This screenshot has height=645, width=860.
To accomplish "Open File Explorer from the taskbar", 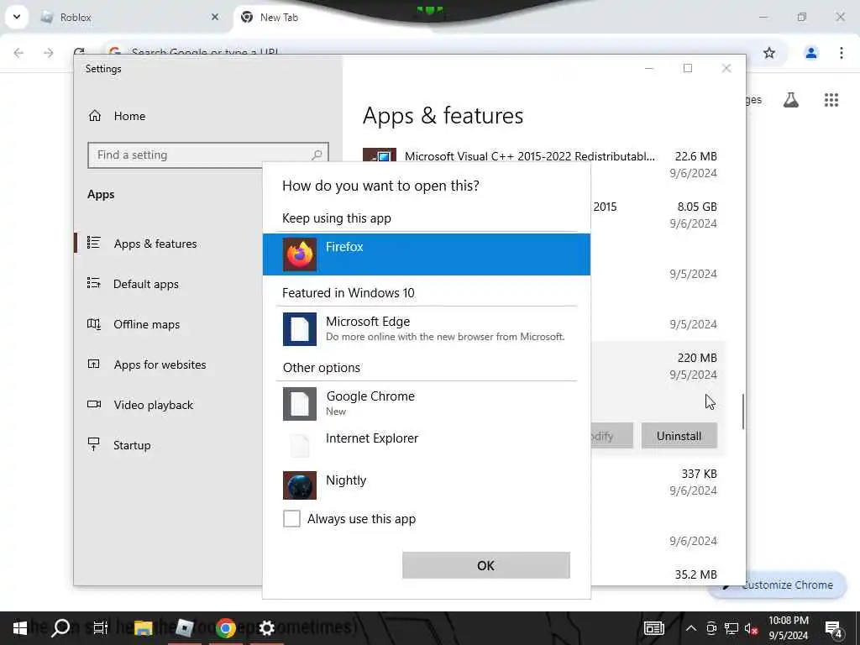I will (x=143, y=628).
